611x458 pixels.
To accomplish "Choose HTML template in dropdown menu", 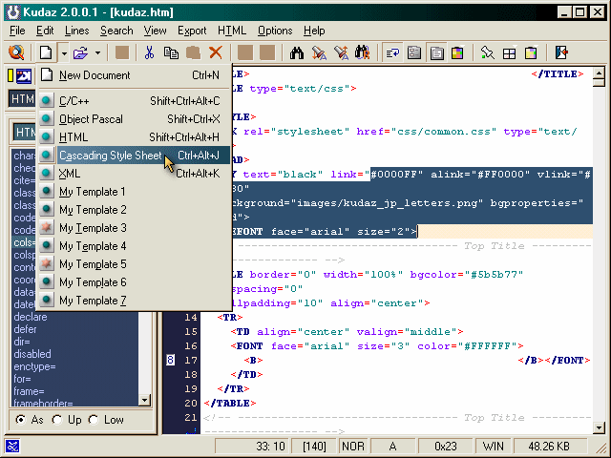I will pos(134,137).
